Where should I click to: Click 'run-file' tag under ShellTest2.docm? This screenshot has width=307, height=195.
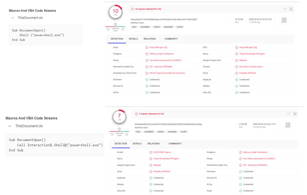click(x=184, y=132)
